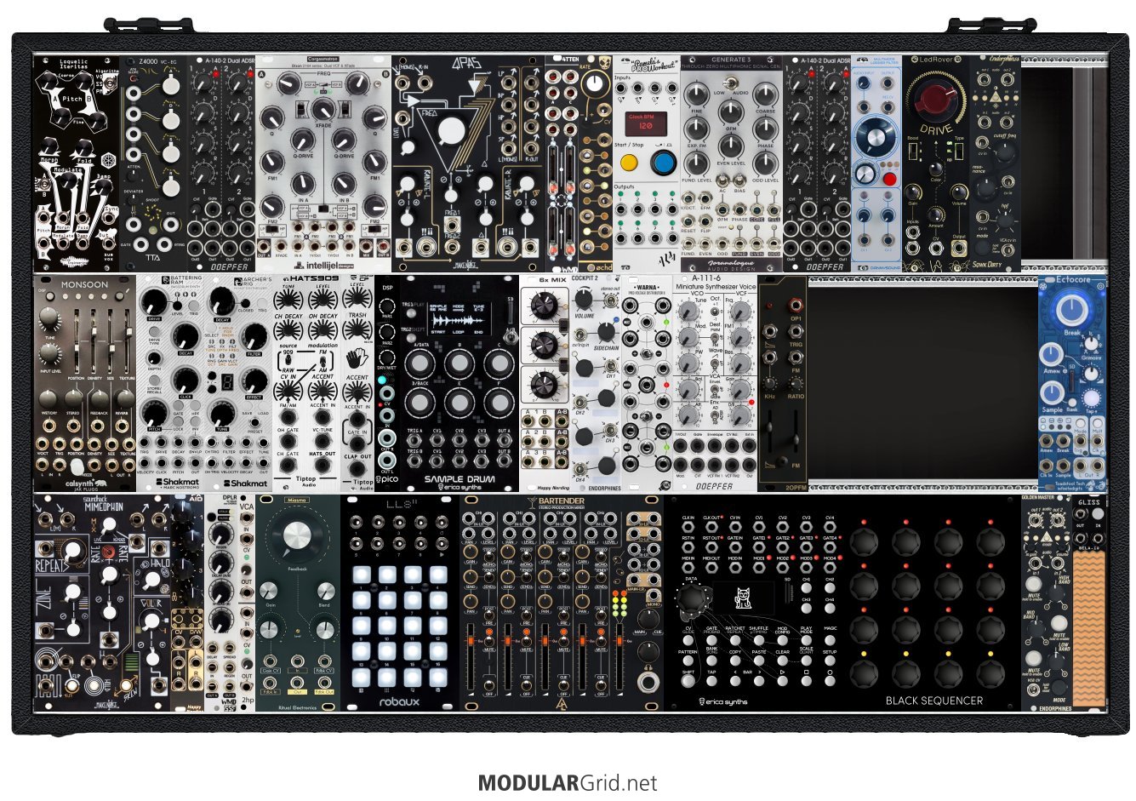The width and height of the screenshot is (1136, 801).
Task: Click the Ectocore Break knob
Action: (x=1070, y=310)
